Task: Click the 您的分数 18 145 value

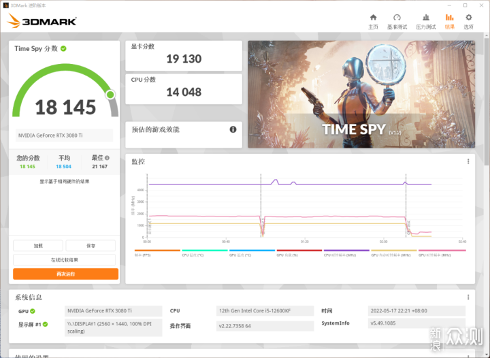Action: (x=27, y=167)
